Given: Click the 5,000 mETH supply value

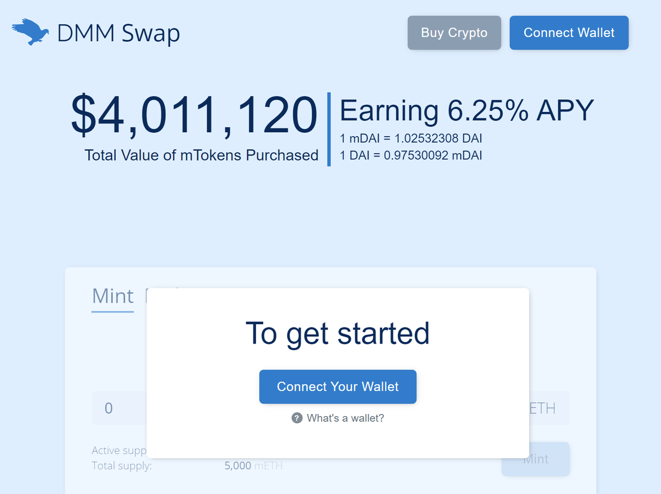Looking at the screenshot, I should click(253, 466).
